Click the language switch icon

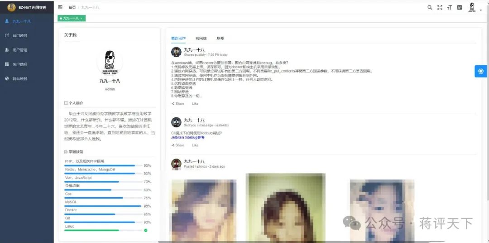point(460,7)
